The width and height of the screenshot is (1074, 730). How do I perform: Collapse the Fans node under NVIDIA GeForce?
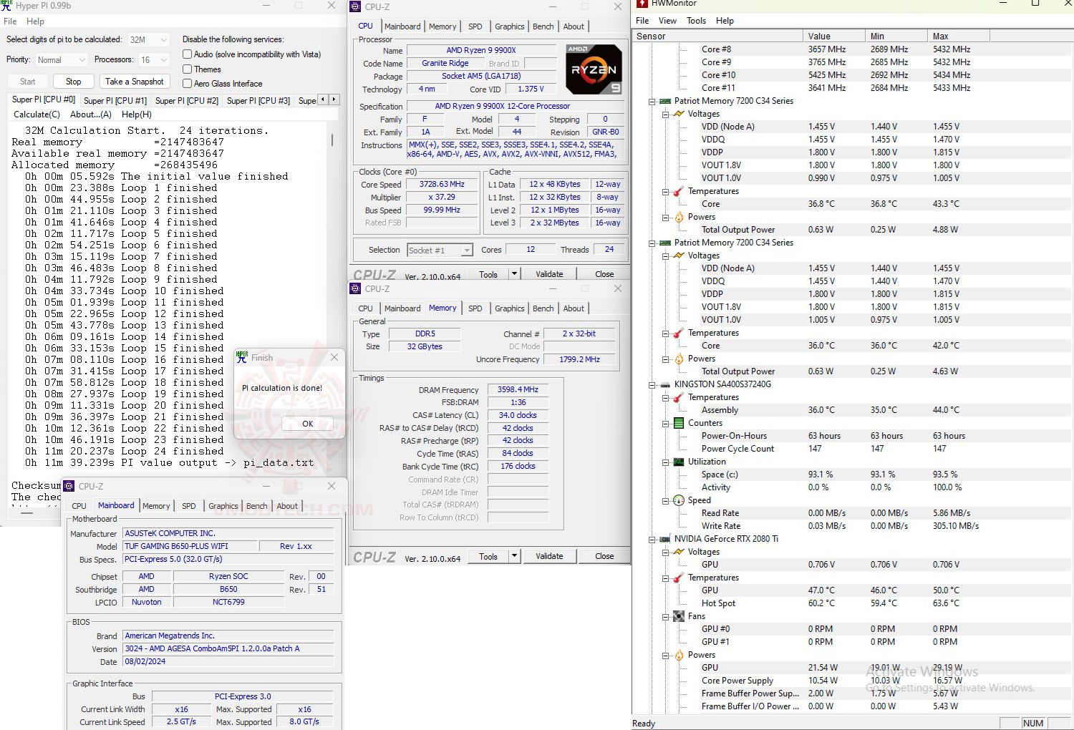pyautogui.click(x=665, y=617)
